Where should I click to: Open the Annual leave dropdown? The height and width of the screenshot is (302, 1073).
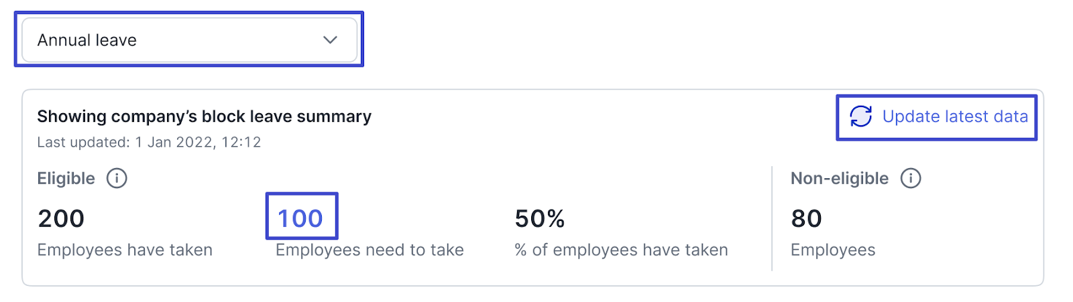189,40
